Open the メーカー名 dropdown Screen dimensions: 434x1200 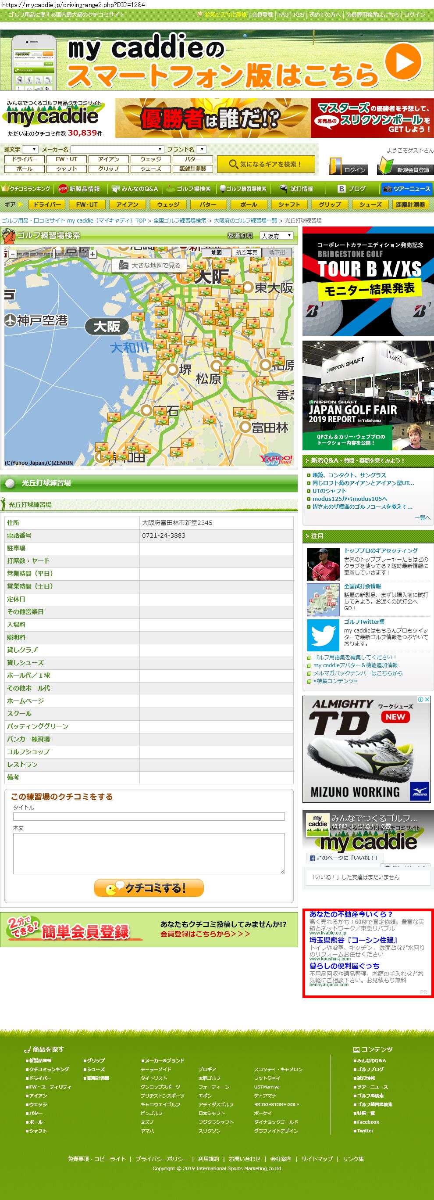pos(117,150)
